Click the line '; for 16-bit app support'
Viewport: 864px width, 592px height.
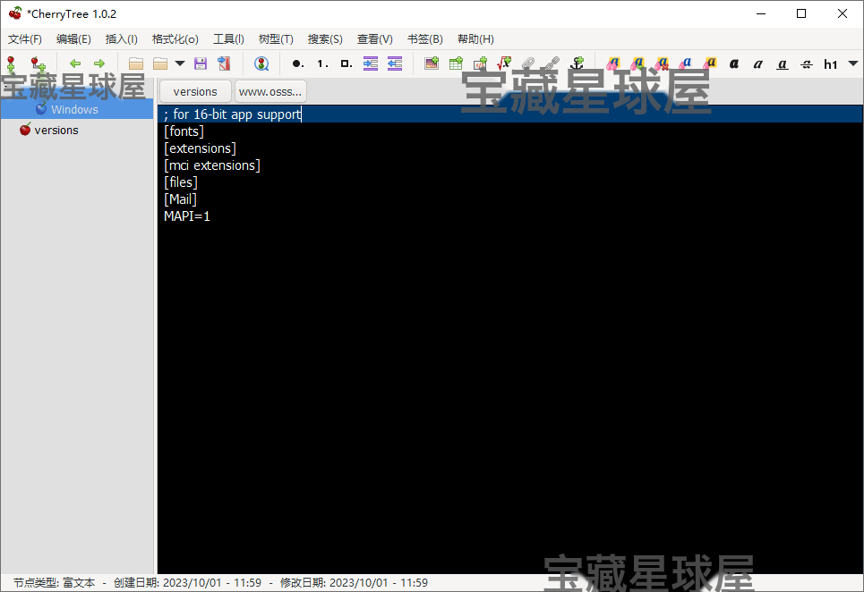[x=233, y=114]
